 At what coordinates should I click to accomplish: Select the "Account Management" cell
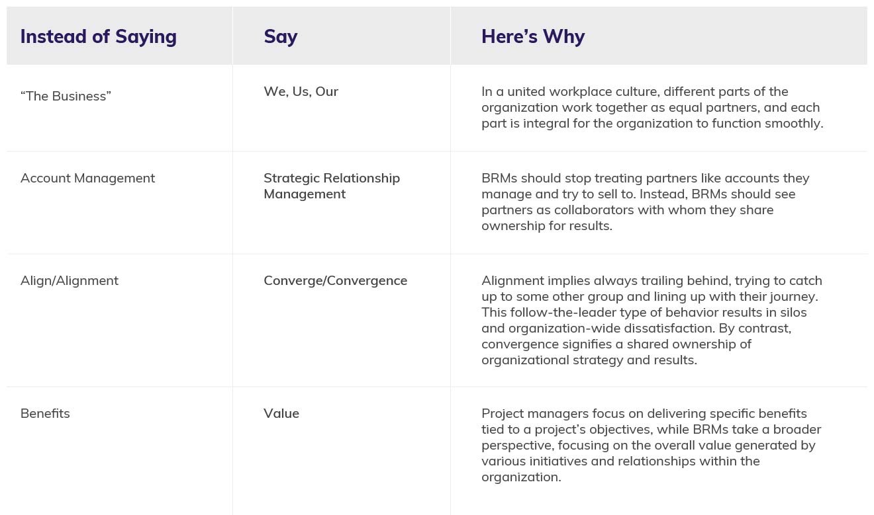click(87, 178)
